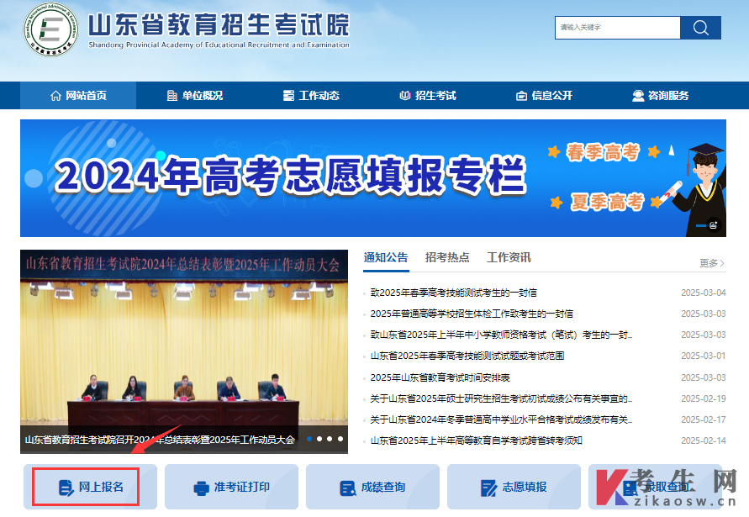This screenshot has height=517, width=749.
Task: Click the Shandong academy circular logo
Action: [x=50, y=29]
